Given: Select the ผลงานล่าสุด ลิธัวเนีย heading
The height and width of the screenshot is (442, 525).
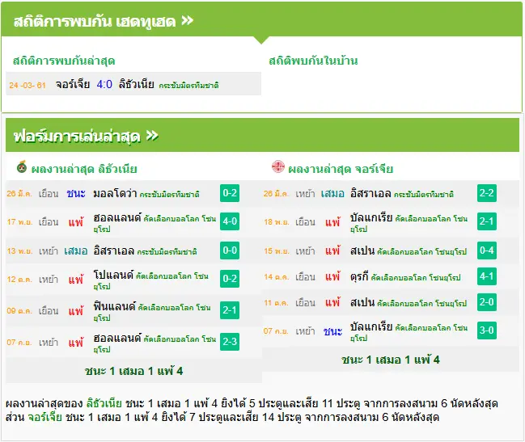Looking at the screenshot, I should pos(84,169).
